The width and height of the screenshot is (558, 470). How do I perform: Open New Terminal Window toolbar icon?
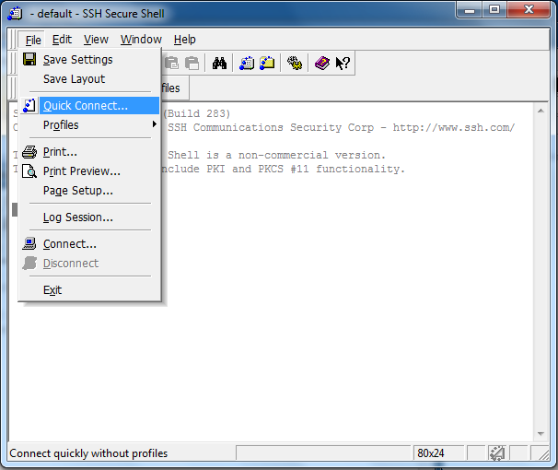(x=247, y=64)
